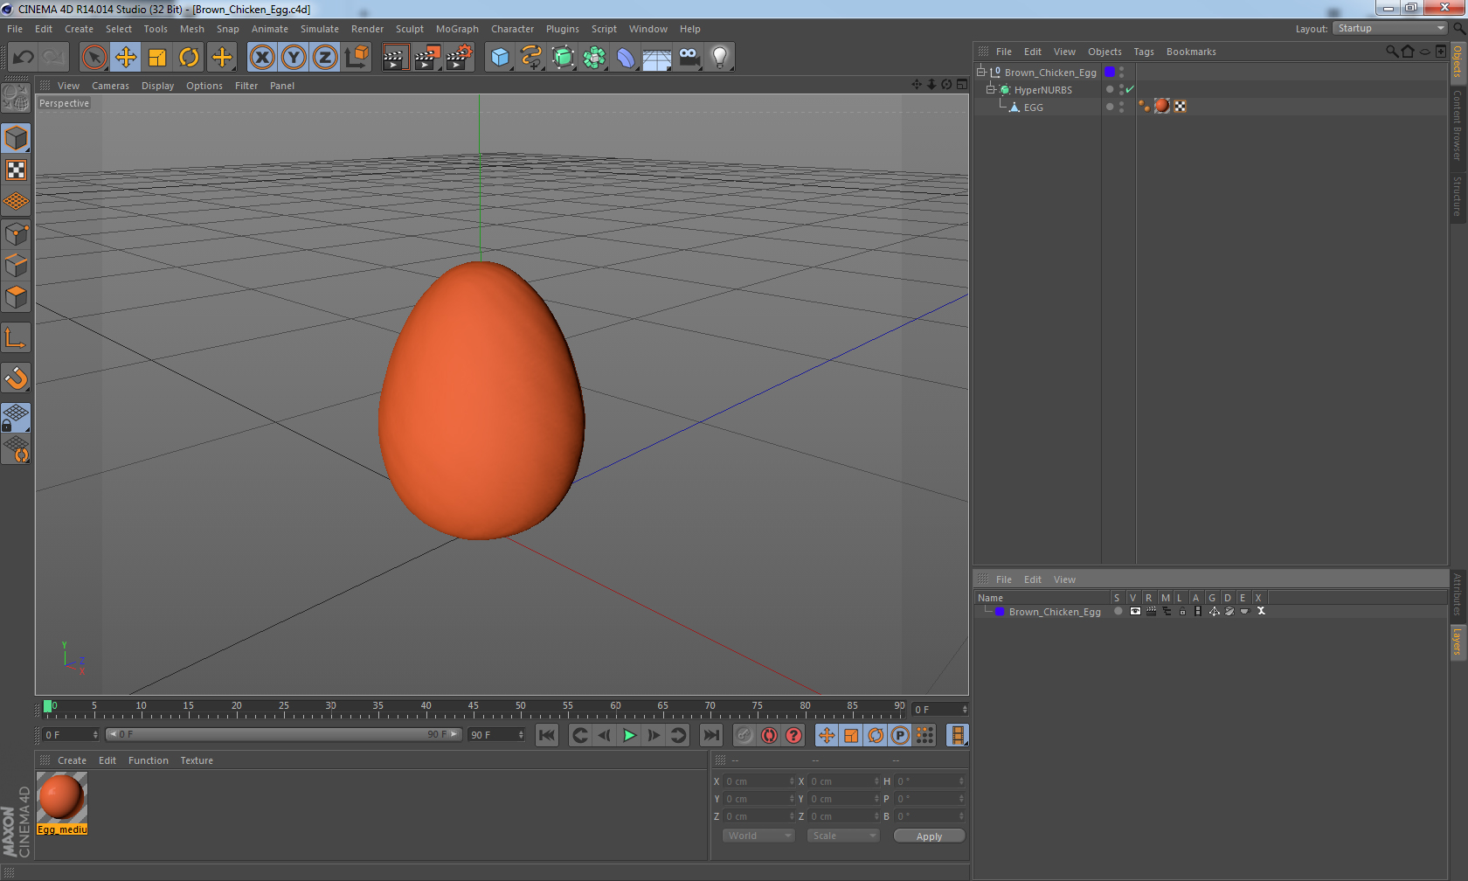Switch to Polygons mode
This screenshot has width=1468, height=881.
pyautogui.click(x=16, y=297)
